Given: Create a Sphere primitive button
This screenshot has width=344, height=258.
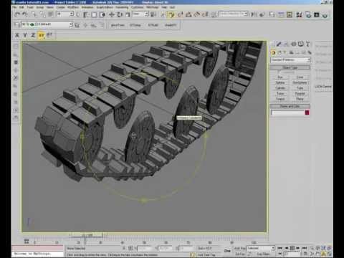Looking at the screenshot, I should 280,82.
